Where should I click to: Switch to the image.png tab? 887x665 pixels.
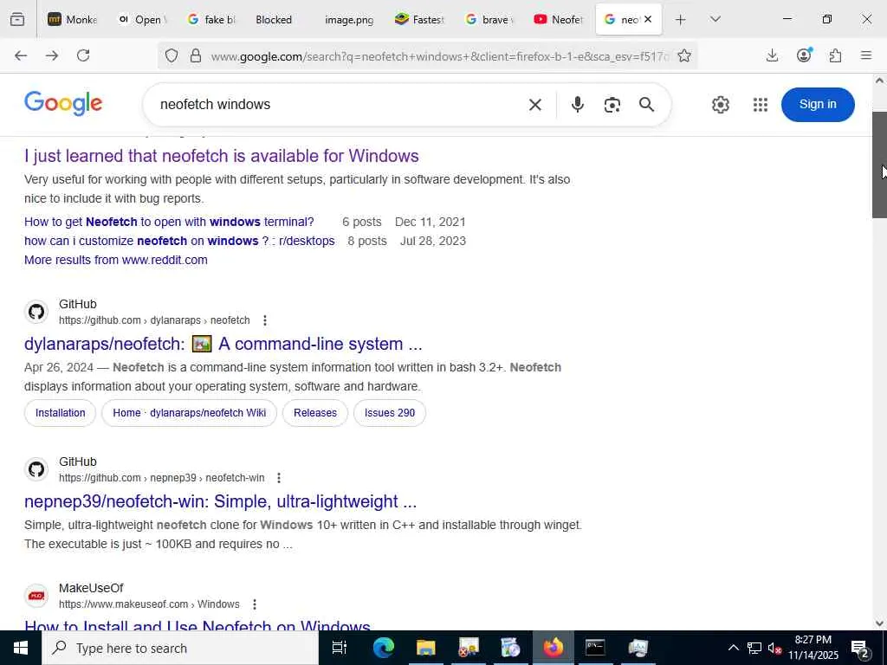pos(350,19)
